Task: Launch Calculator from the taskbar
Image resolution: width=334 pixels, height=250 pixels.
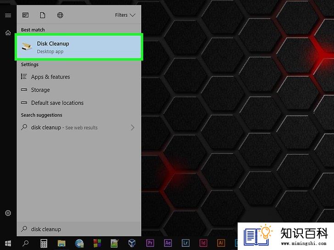Action: click(x=44, y=243)
